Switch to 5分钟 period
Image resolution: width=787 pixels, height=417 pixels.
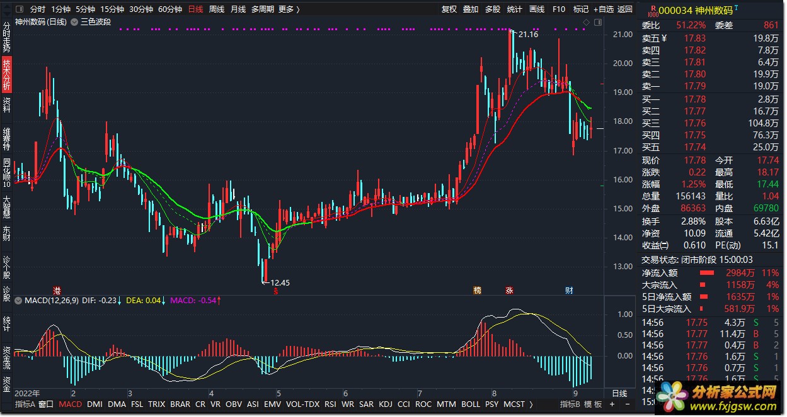85,9
